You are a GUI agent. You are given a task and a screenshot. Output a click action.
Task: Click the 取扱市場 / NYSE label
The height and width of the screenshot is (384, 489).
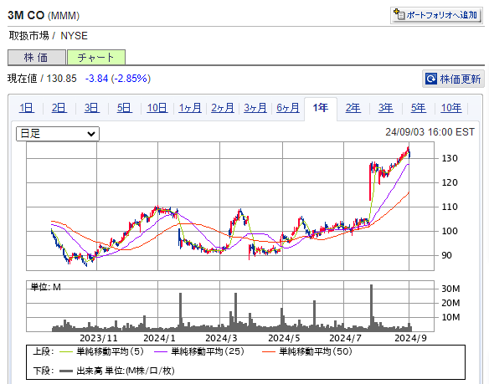48,36
